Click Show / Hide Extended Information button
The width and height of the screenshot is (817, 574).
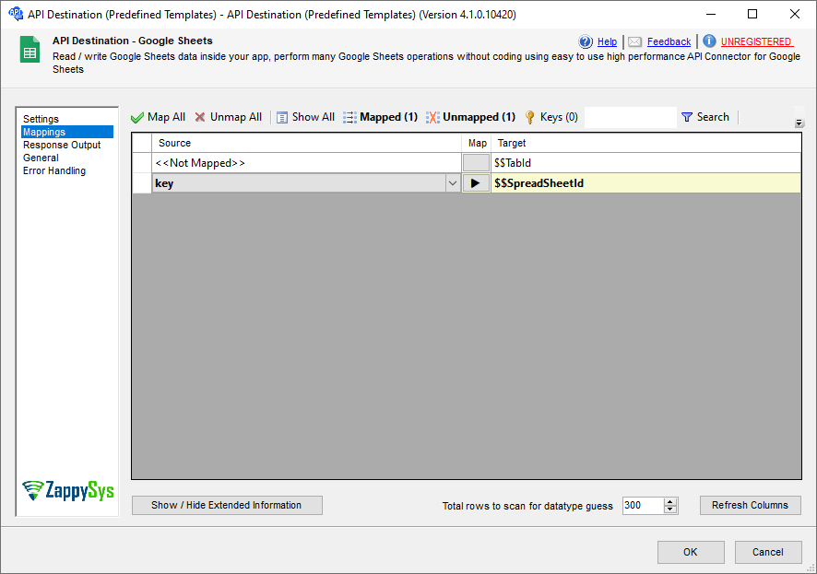pyautogui.click(x=227, y=505)
